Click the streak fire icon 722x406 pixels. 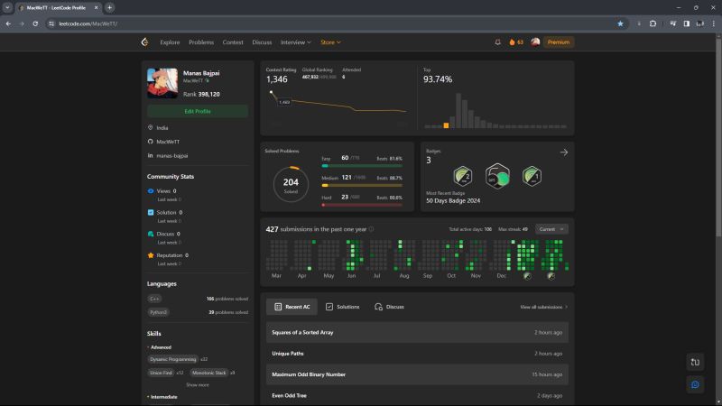[x=512, y=42]
